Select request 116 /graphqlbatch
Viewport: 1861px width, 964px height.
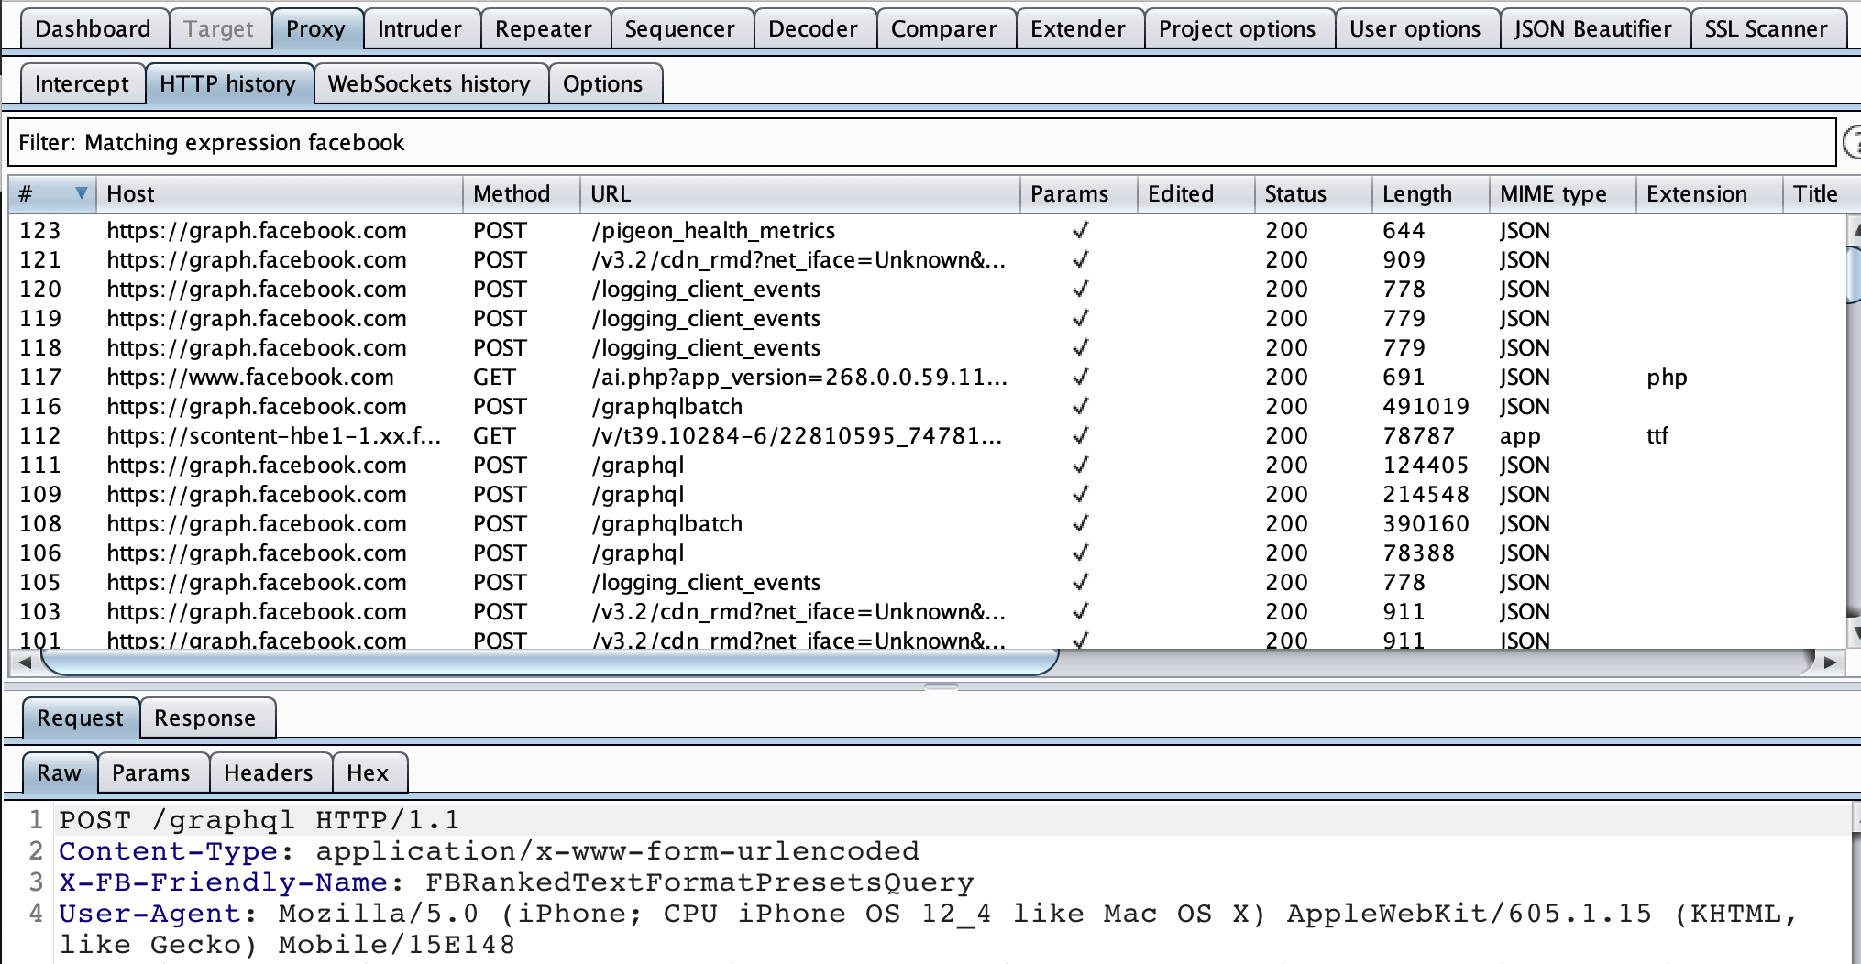tap(926, 406)
